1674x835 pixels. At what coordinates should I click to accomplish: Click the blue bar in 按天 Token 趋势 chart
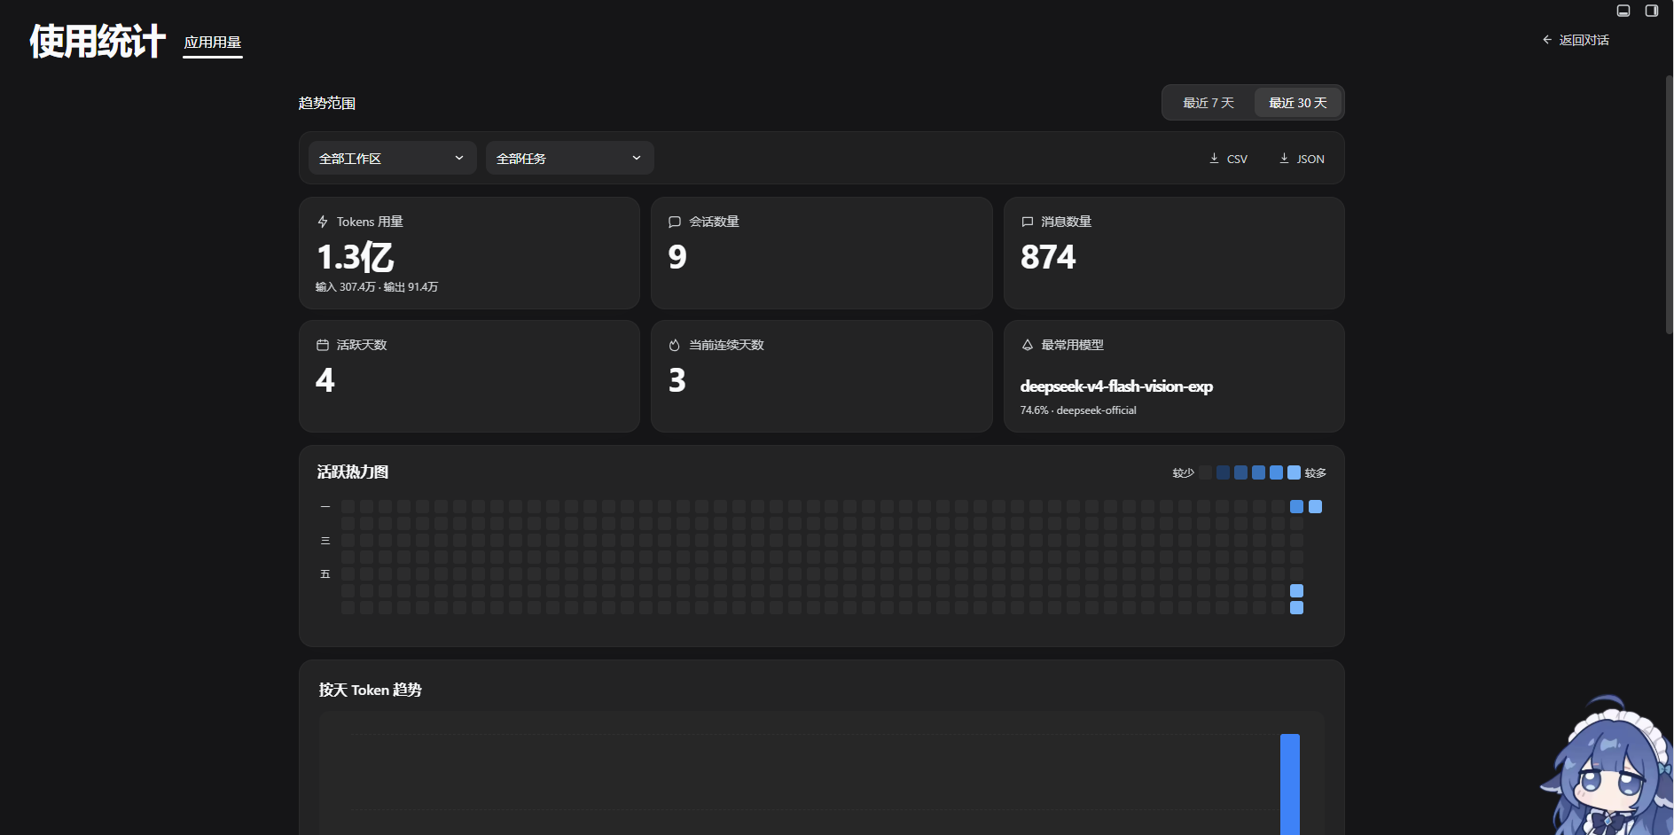(1290, 784)
